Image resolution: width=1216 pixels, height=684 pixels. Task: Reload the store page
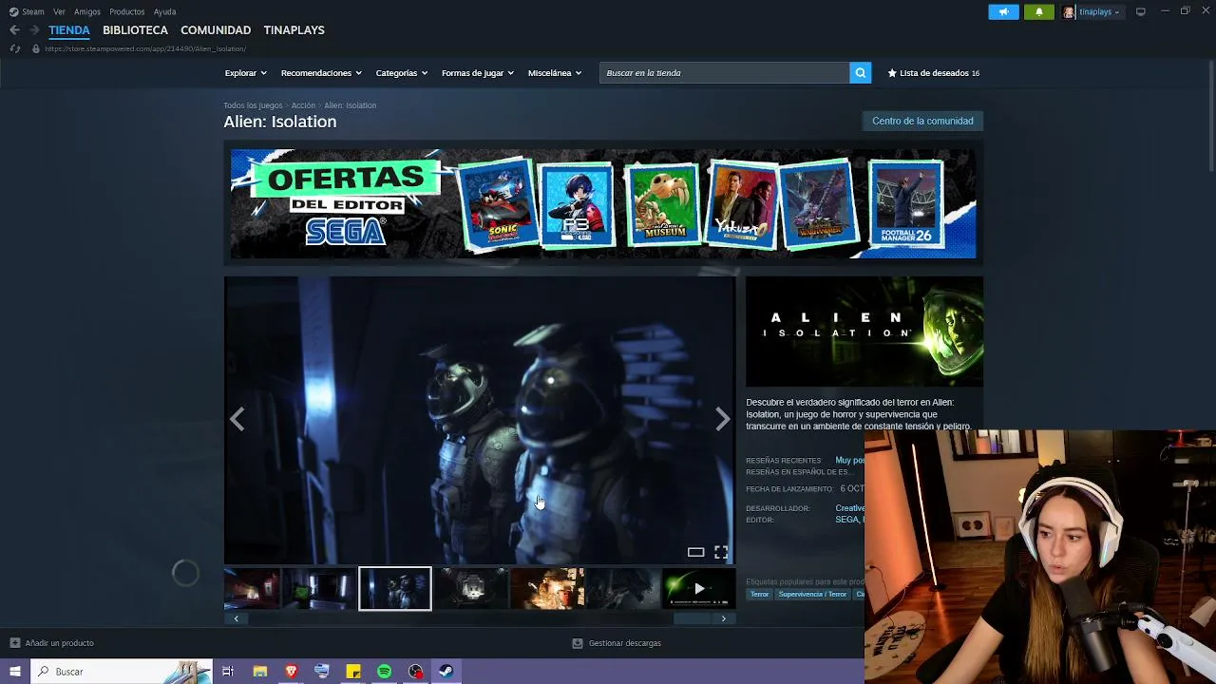click(x=14, y=48)
